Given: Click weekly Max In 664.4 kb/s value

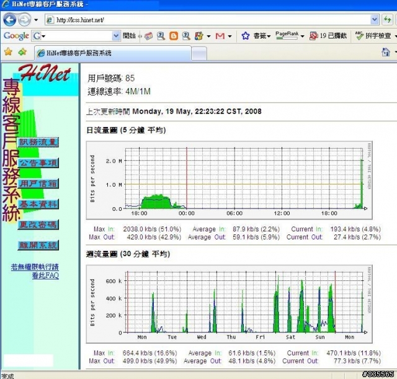Looking at the screenshot, I should pos(150,353).
